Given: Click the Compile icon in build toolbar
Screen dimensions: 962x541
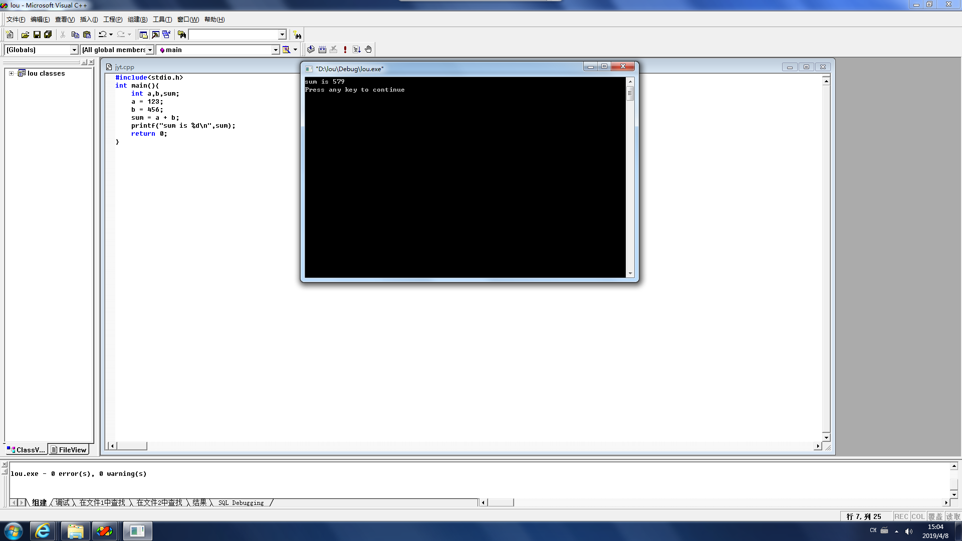Looking at the screenshot, I should [311, 50].
